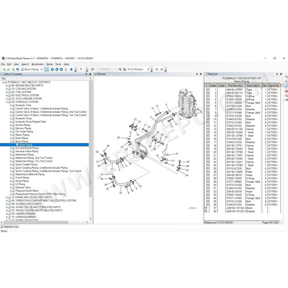Select the Solenoid Valve tree item
288x288 pixels.
tap(23, 188)
